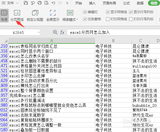Expand the 文件 menu chevron
The image size is (160, 132).
tap(17, 3)
